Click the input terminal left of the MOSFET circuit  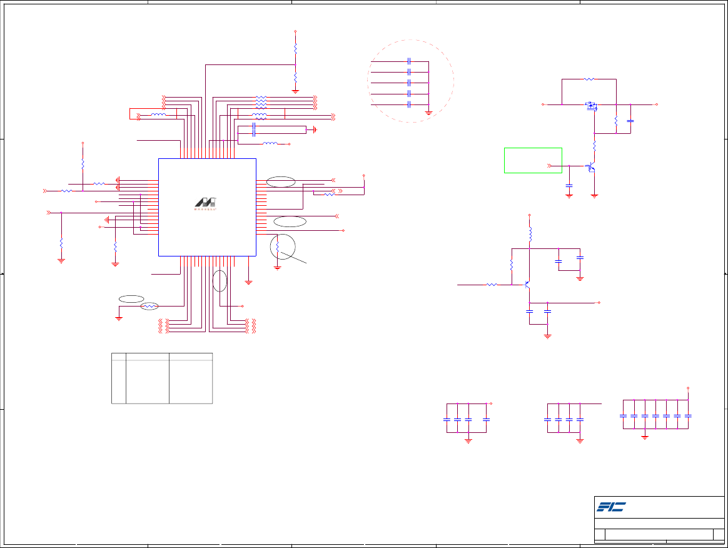tap(543, 104)
